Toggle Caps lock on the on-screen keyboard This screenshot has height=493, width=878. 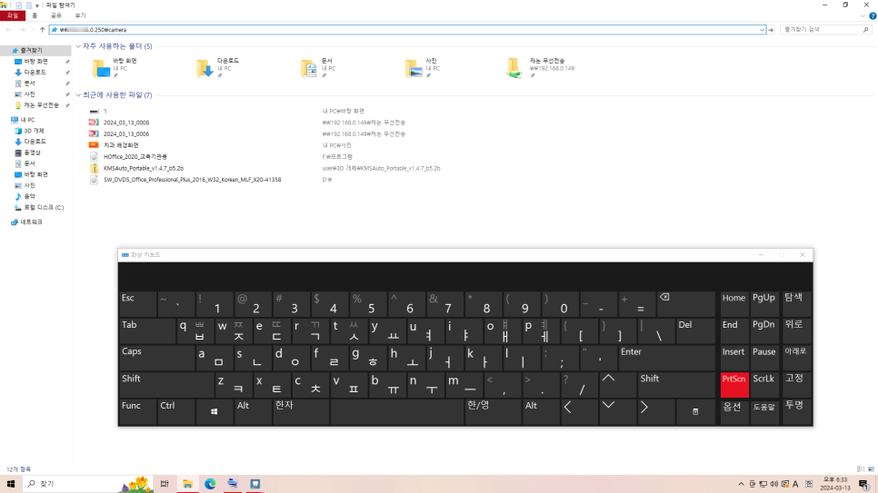click(x=156, y=358)
